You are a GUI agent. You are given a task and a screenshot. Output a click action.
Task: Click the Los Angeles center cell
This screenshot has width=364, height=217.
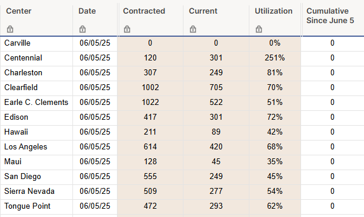(x=37, y=147)
